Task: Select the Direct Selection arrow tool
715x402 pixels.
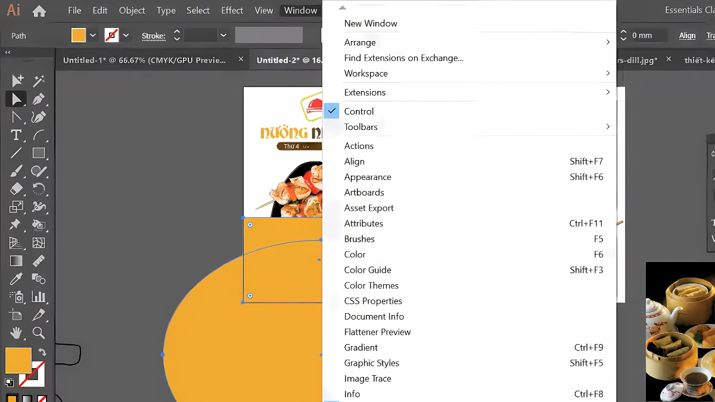Action: (x=17, y=99)
